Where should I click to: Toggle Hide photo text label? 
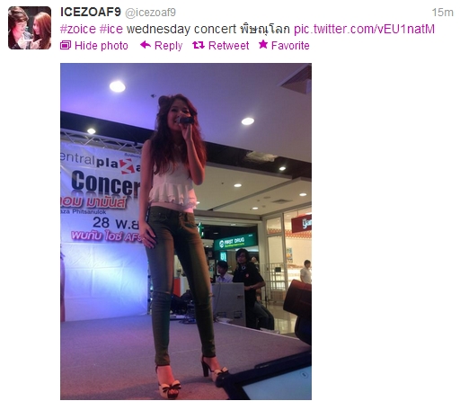click(x=102, y=46)
